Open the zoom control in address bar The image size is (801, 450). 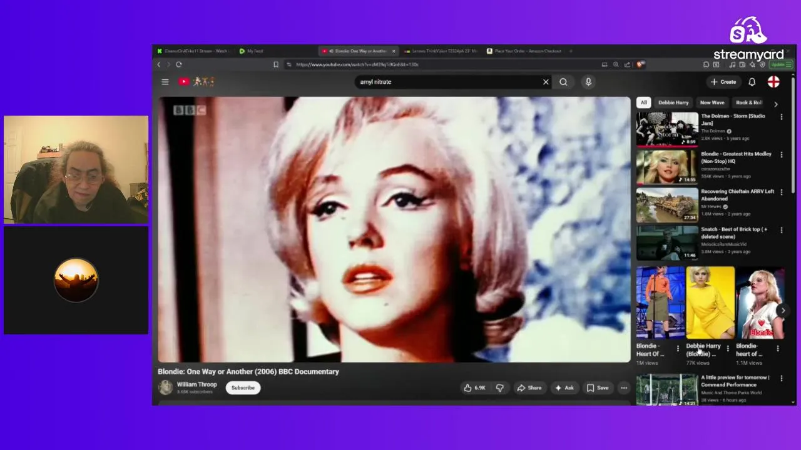(x=616, y=64)
